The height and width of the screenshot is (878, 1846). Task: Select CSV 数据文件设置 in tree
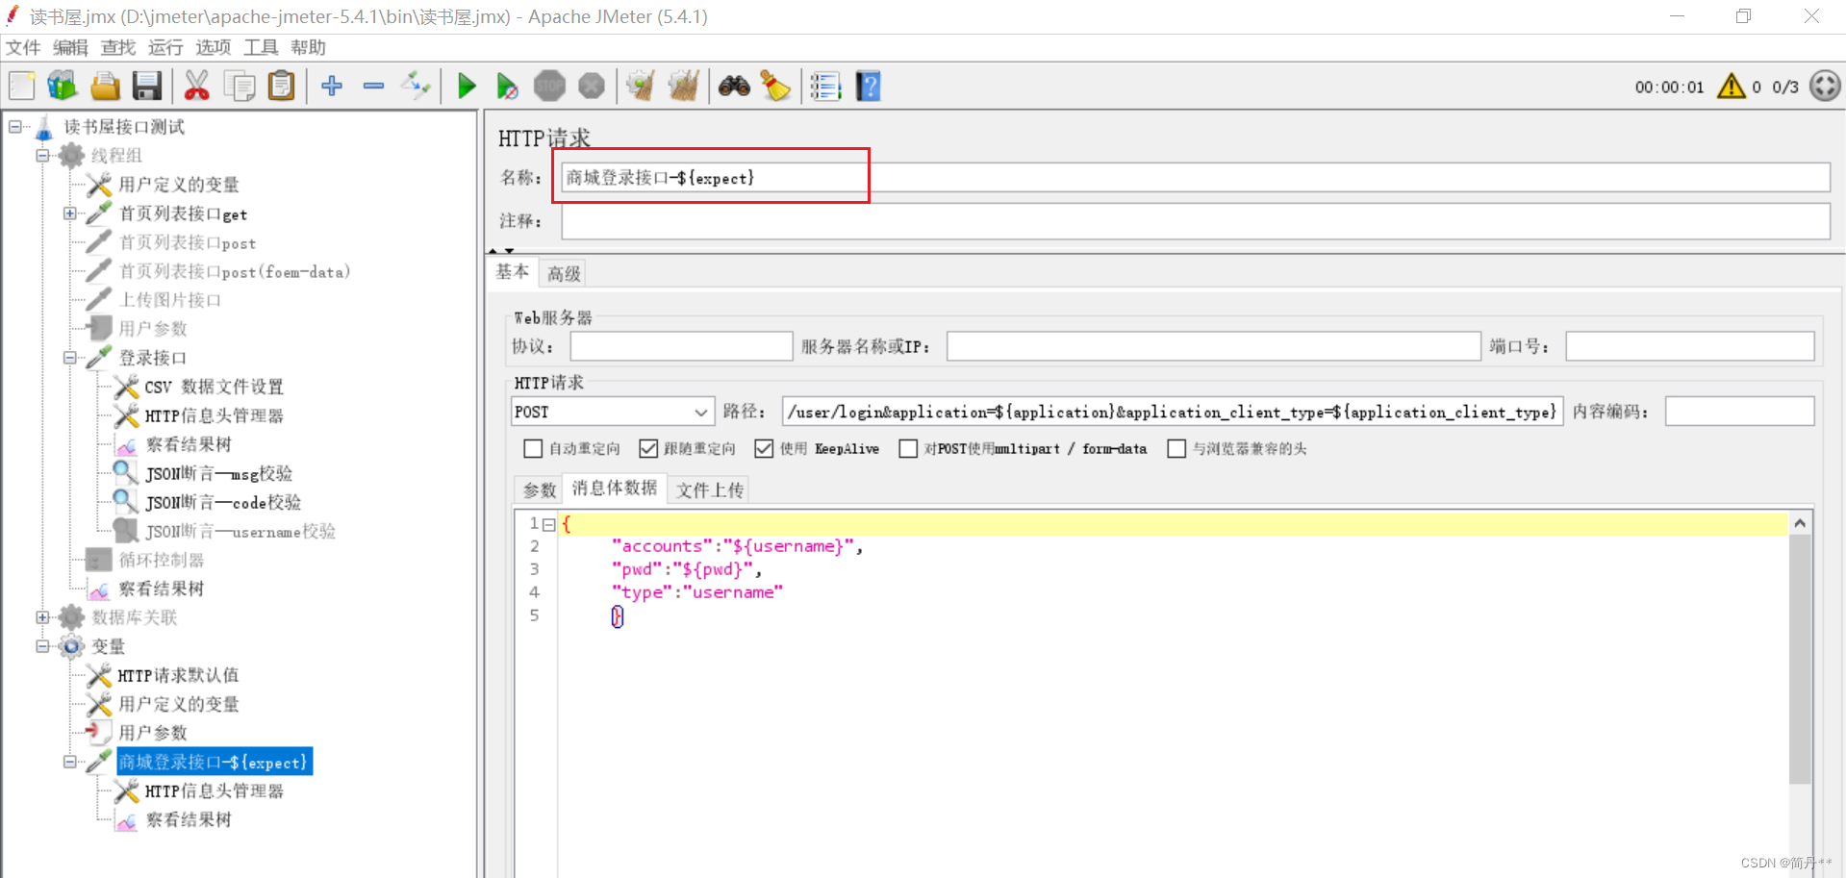(214, 387)
